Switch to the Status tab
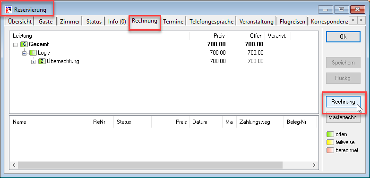Image resolution: width=370 pixels, height=178 pixels. tap(94, 22)
